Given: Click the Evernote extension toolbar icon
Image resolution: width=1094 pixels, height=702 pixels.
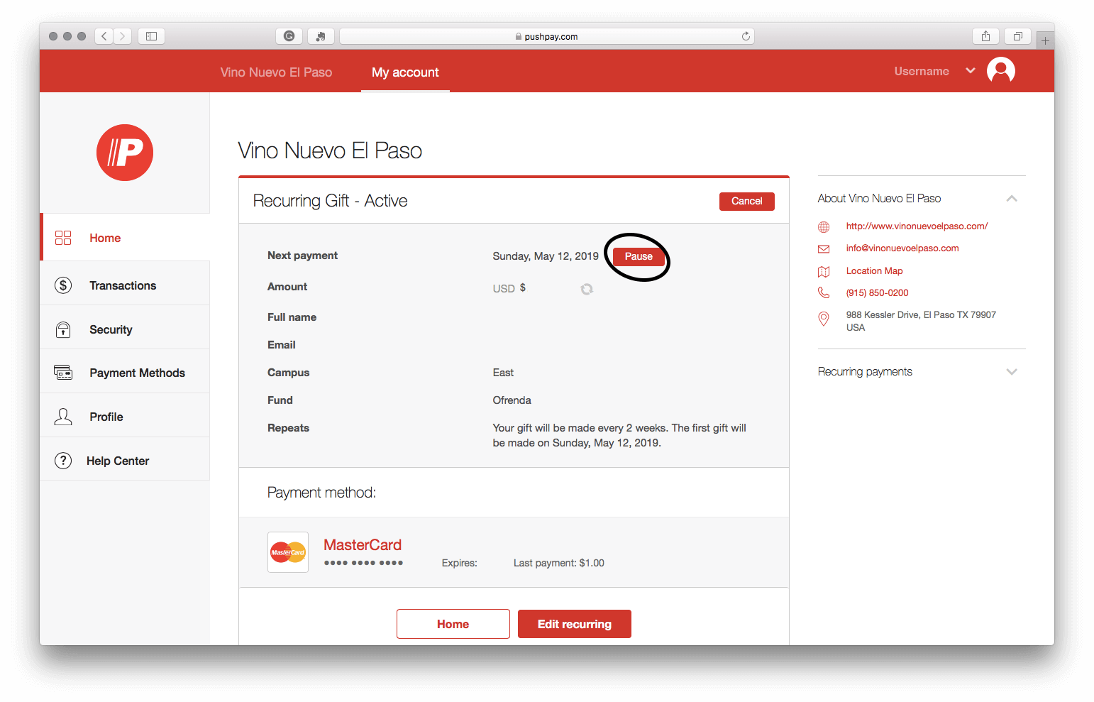Looking at the screenshot, I should 321,36.
